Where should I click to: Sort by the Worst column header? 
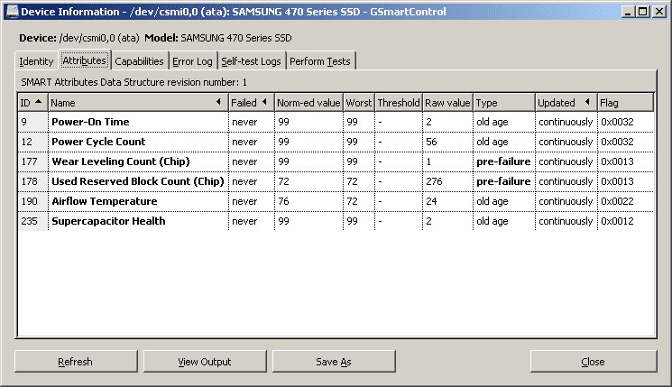(x=359, y=103)
